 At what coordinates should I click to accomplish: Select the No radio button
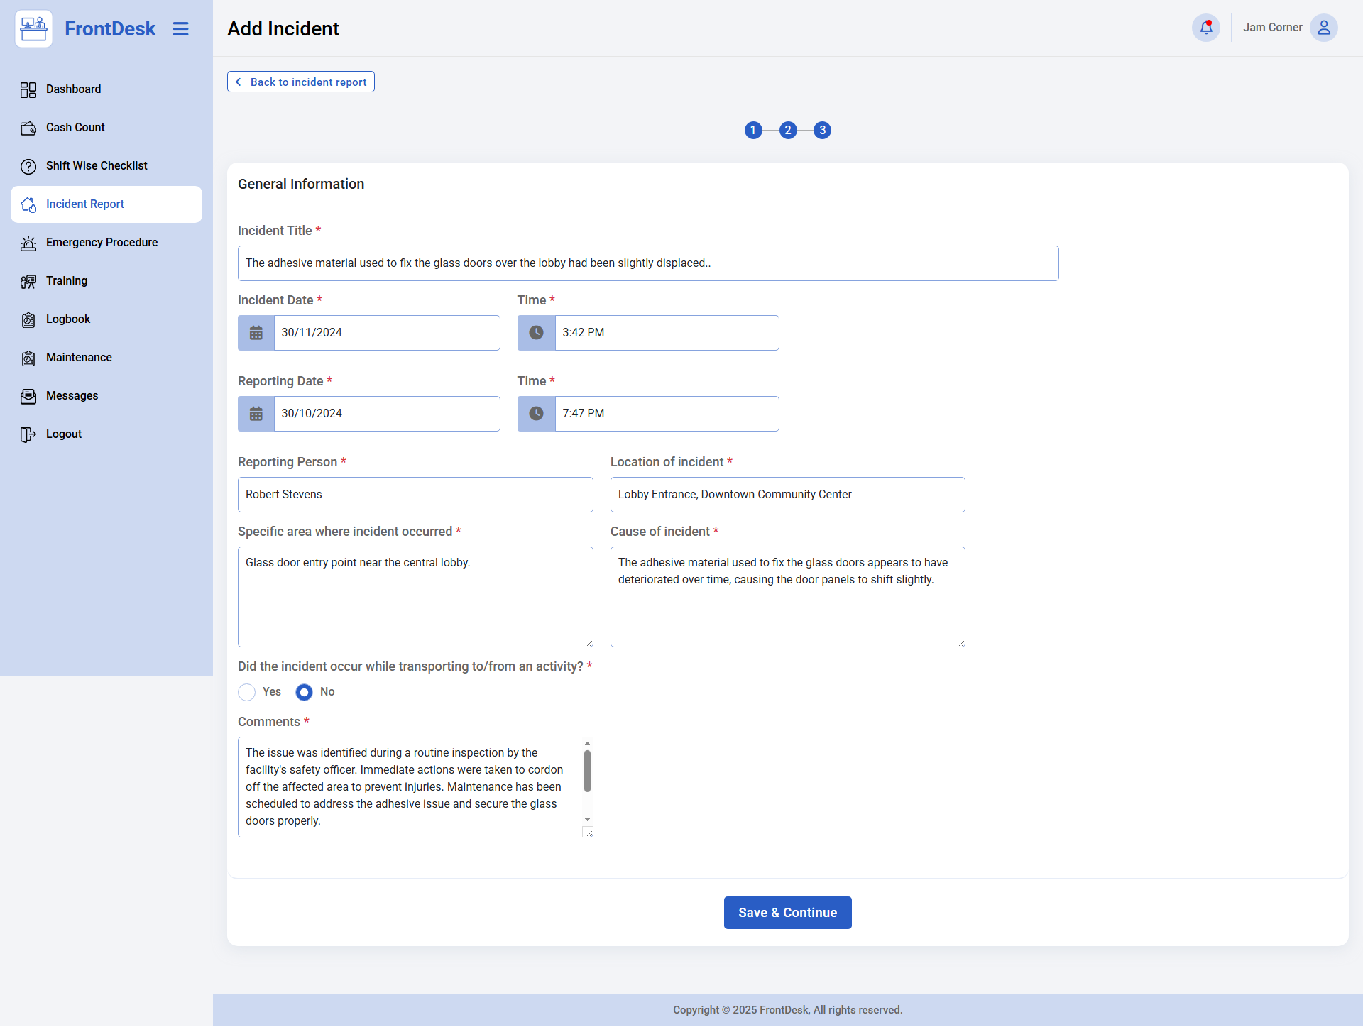[x=304, y=692]
